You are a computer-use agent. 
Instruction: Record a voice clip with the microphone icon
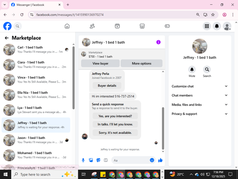pyautogui.click(x=83, y=160)
